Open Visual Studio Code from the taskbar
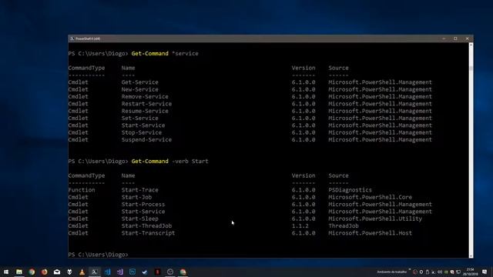493x277 pixels. (x=108, y=272)
